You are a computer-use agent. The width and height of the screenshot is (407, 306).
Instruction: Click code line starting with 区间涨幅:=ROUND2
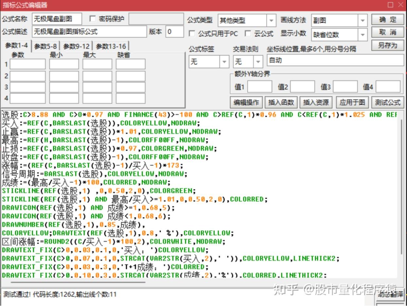[114, 242]
